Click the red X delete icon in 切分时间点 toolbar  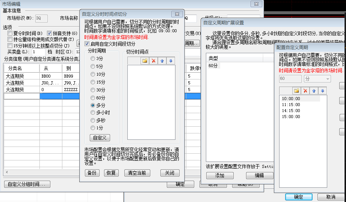tap(153, 61)
